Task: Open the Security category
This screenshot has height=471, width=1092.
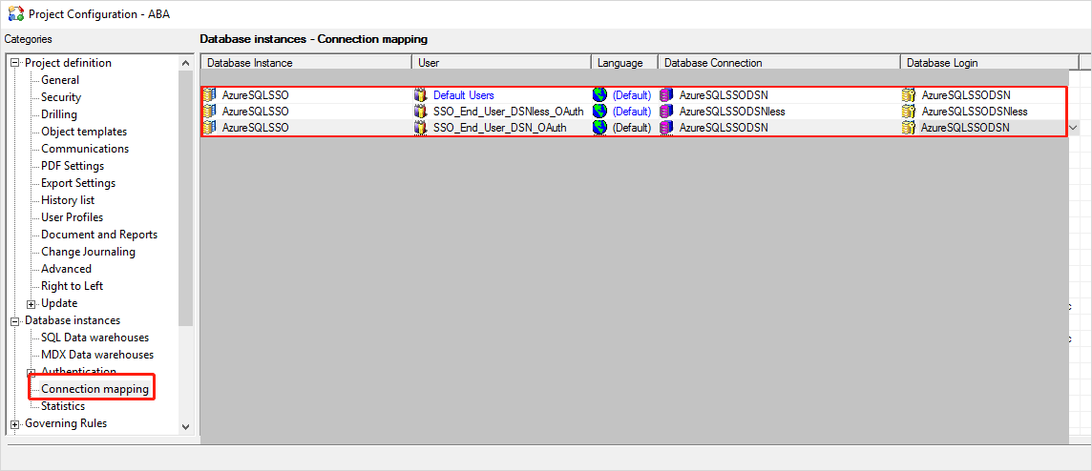Action: (x=61, y=97)
